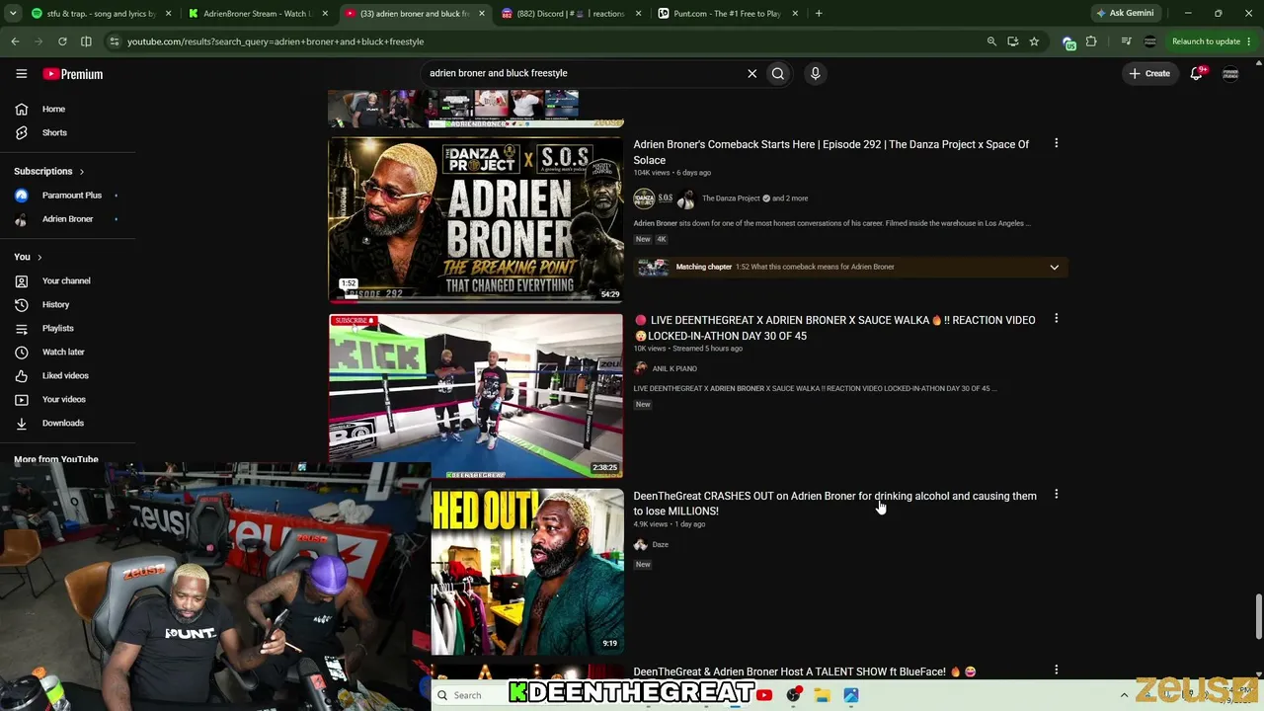Open the CRASHES OUT video thumbnail

pyautogui.click(x=527, y=571)
